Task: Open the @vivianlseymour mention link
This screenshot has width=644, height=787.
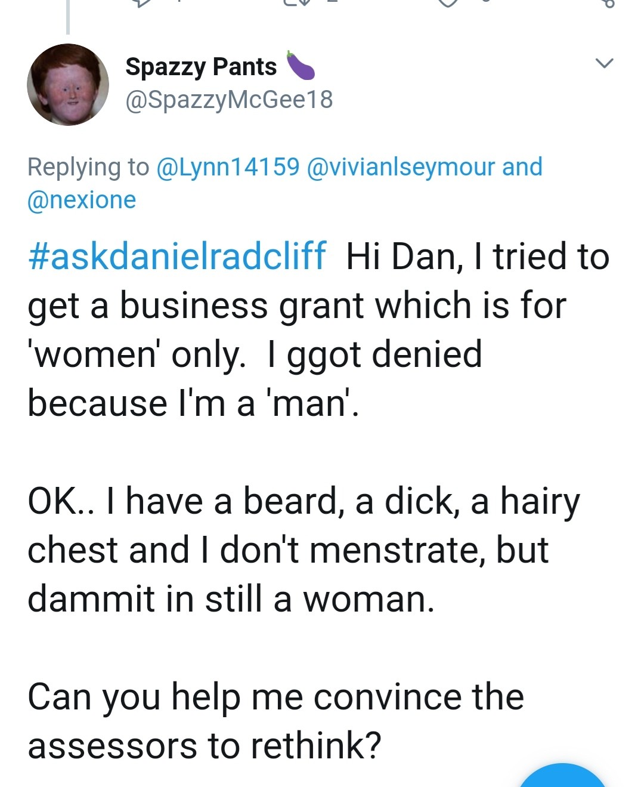Action: [x=400, y=167]
